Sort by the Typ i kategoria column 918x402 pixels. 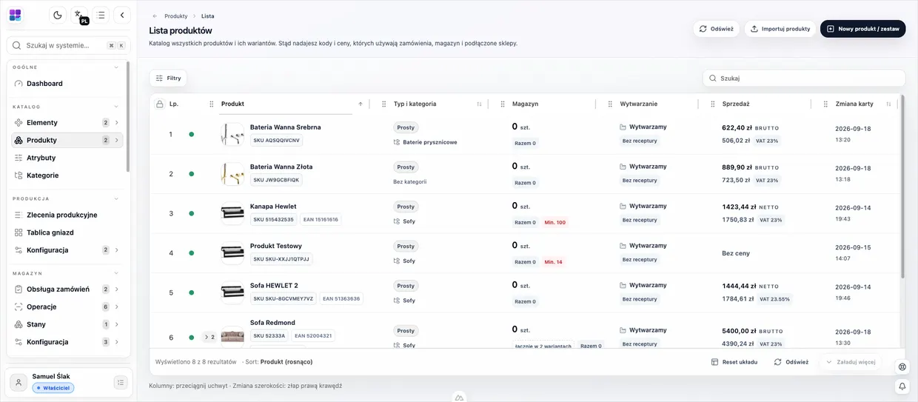479,104
